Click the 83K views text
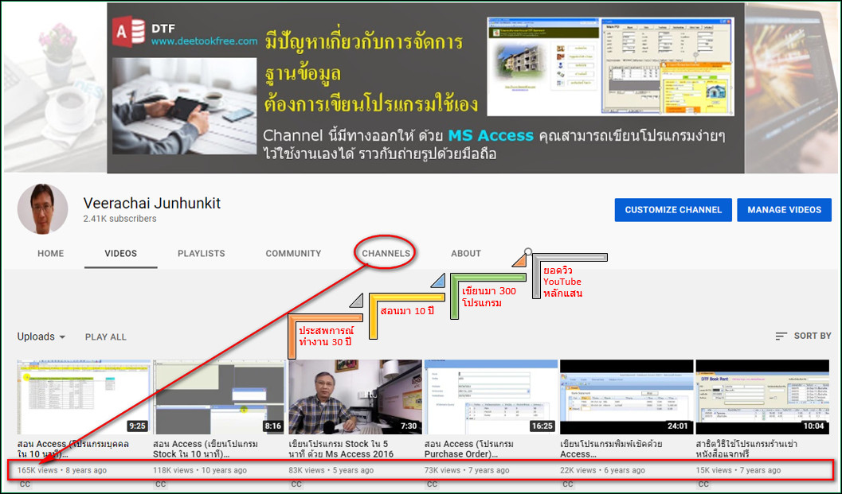This screenshot has width=842, height=494. (307, 470)
